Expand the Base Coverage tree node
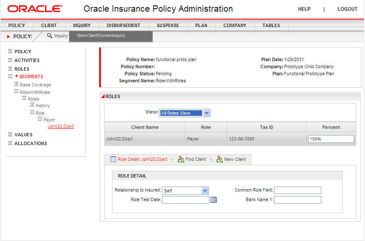The width and height of the screenshot is (365, 241). [16, 84]
